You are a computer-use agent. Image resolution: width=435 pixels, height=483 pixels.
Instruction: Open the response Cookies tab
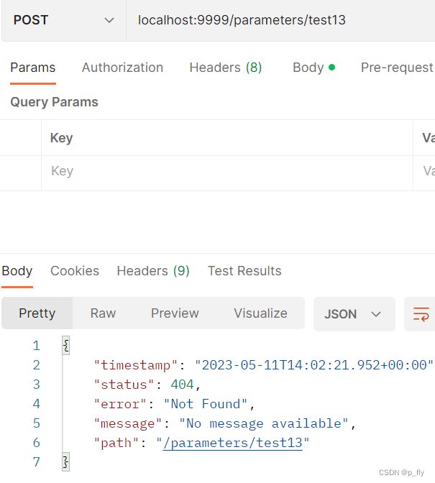tap(75, 271)
